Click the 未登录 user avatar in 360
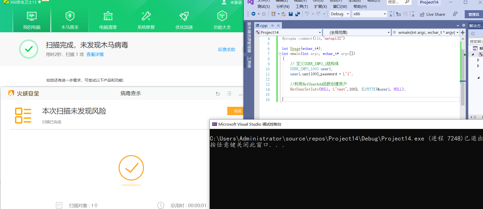This screenshot has height=209, width=483. pos(224,2)
